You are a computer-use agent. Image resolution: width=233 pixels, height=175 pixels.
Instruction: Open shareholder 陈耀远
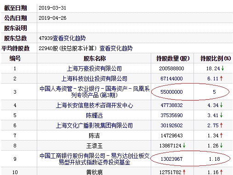[x=94, y=115]
